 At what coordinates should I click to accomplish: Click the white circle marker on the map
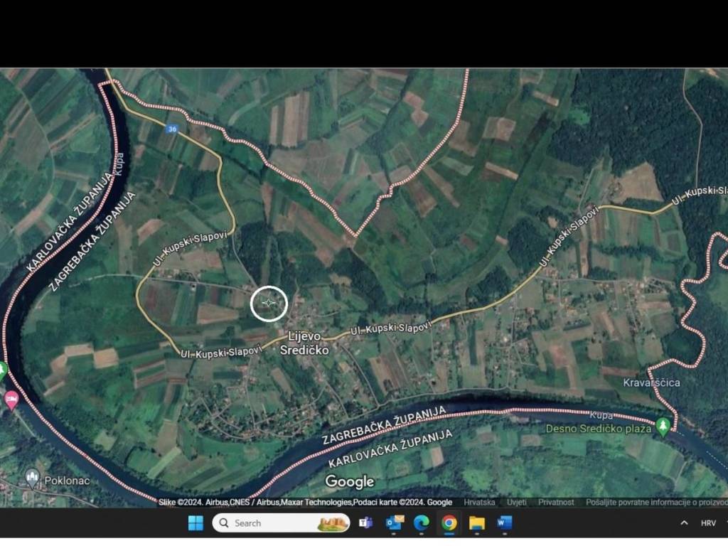[269, 304]
